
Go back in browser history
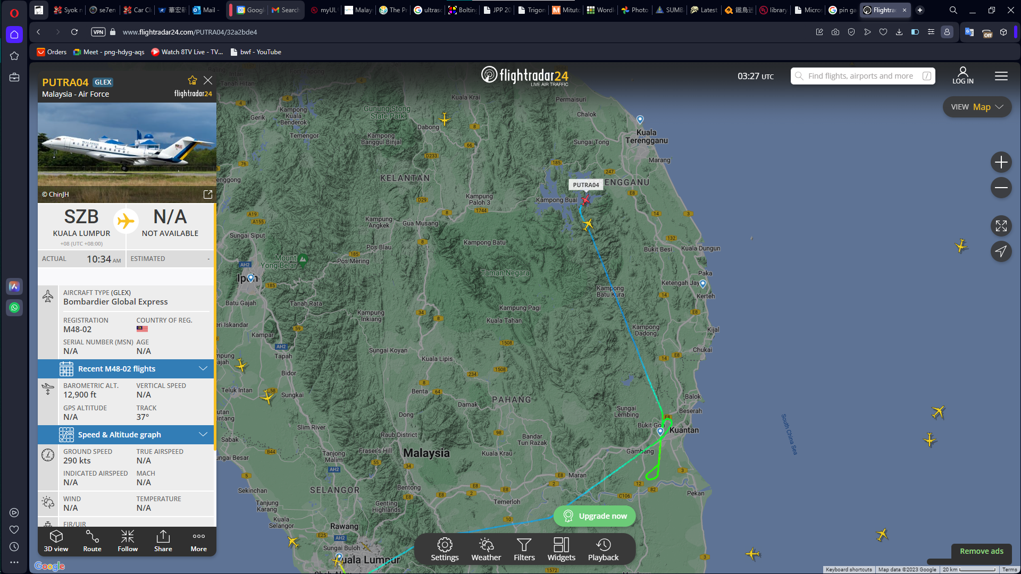click(x=38, y=32)
